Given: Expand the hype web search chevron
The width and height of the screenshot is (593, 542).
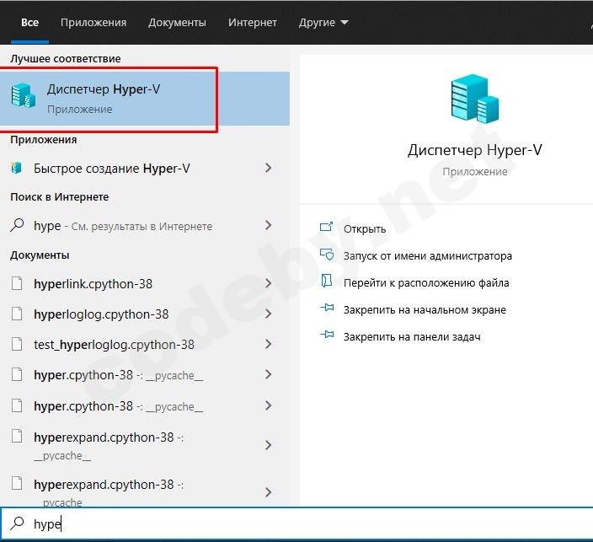Looking at the screenshot, I should (268, 226).
